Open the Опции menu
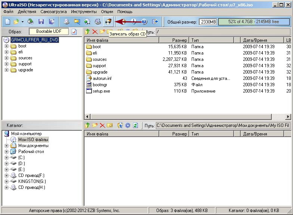The width and height of the screenshot is (293, 215). pyautogui.click(x=107, y=12)
